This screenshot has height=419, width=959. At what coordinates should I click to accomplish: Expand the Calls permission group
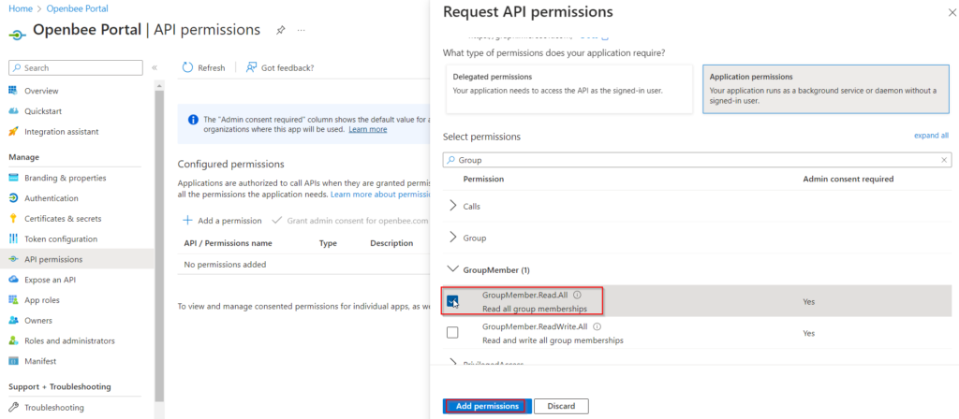click(x=453, y=206)
